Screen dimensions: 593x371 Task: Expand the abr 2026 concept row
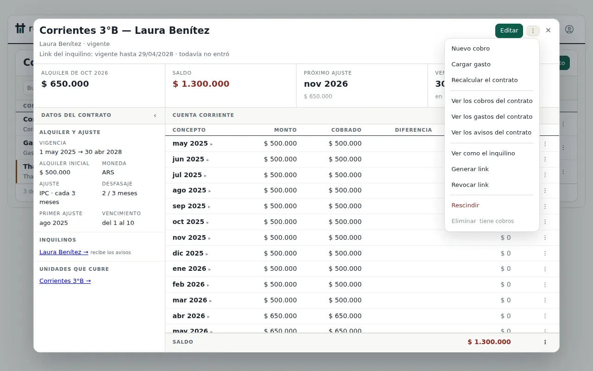click(191, 316)
